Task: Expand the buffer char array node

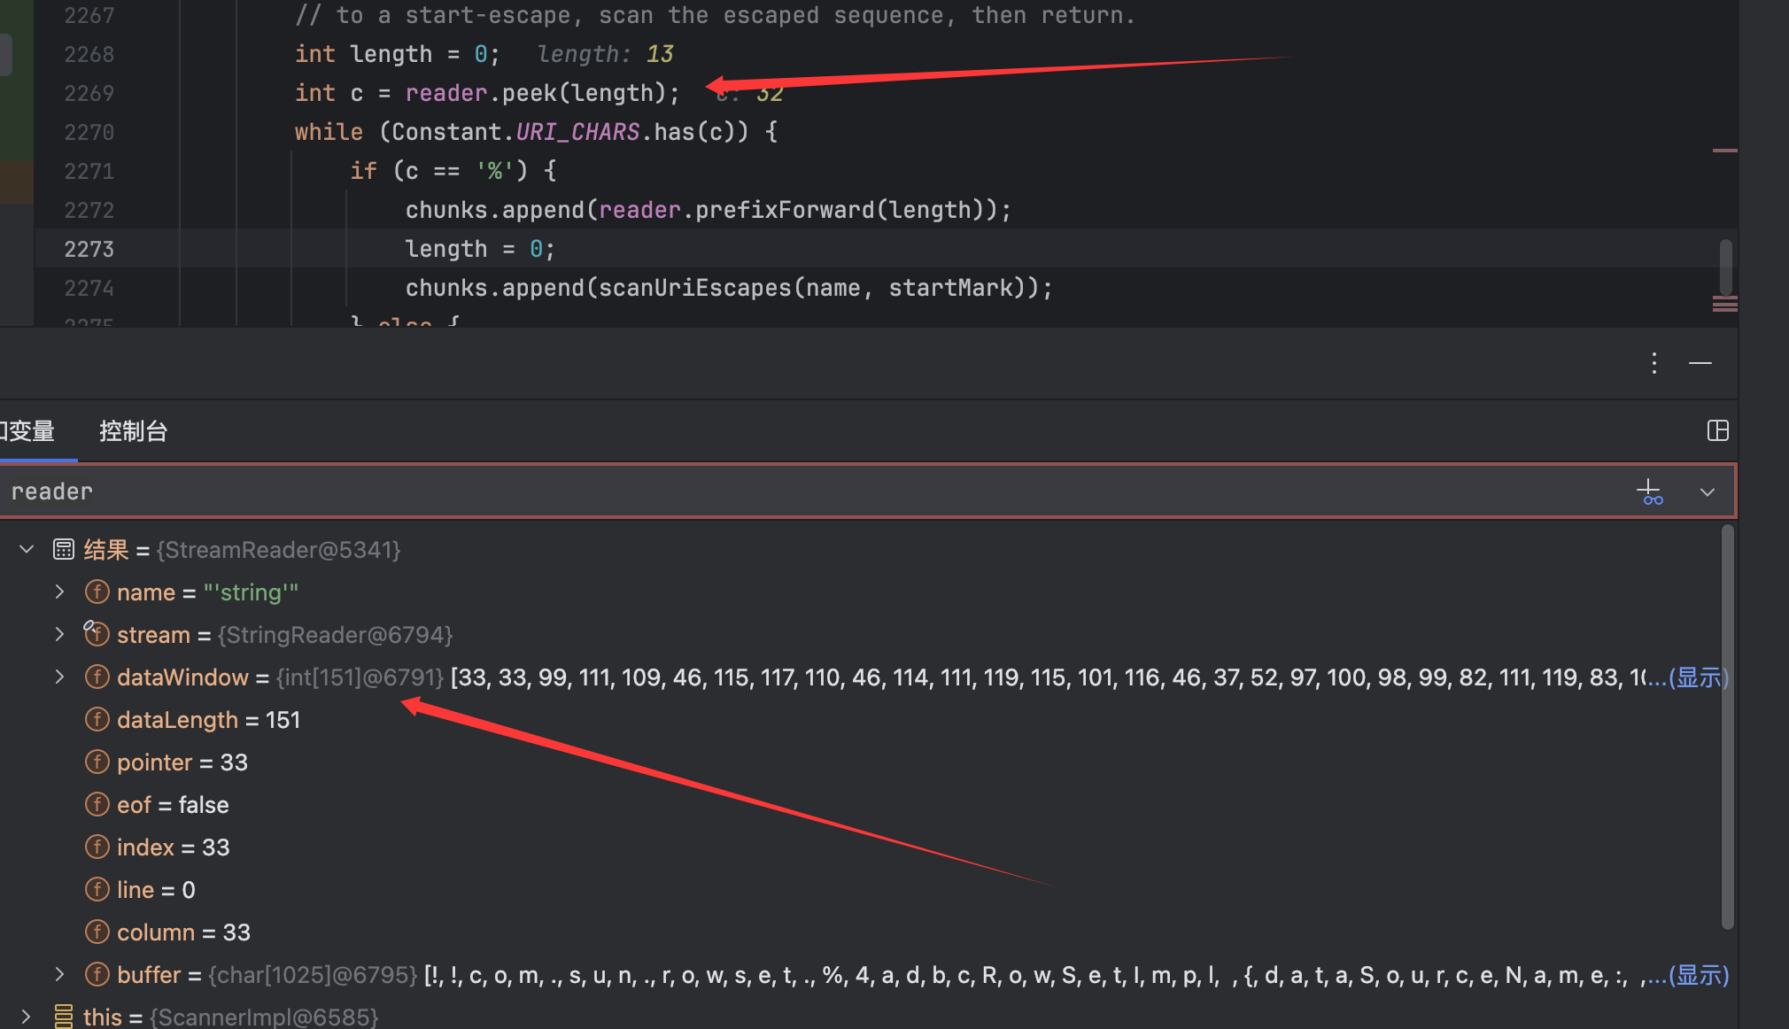Action: click(x=59, y=975)
